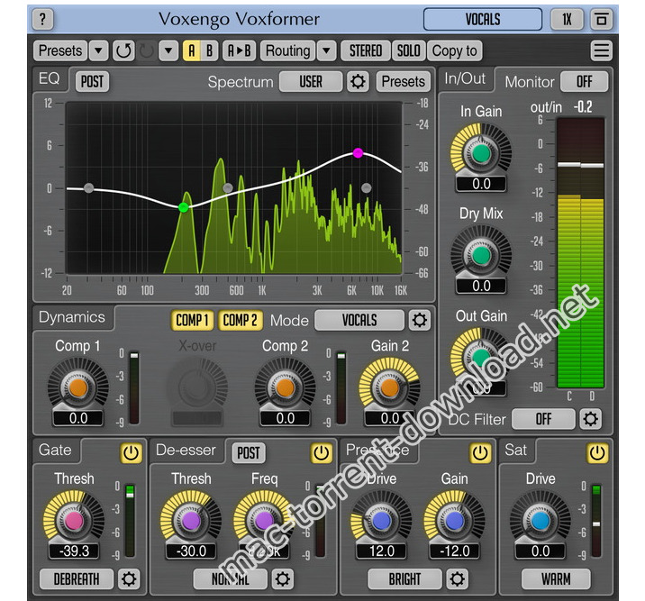The image size is (645, 601).
Task: Open STEREO channel selector
Action: [366, 50]
